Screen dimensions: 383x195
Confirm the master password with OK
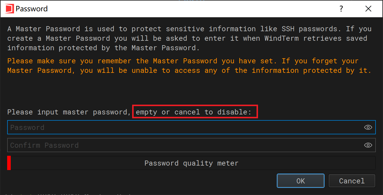(300, 181)
